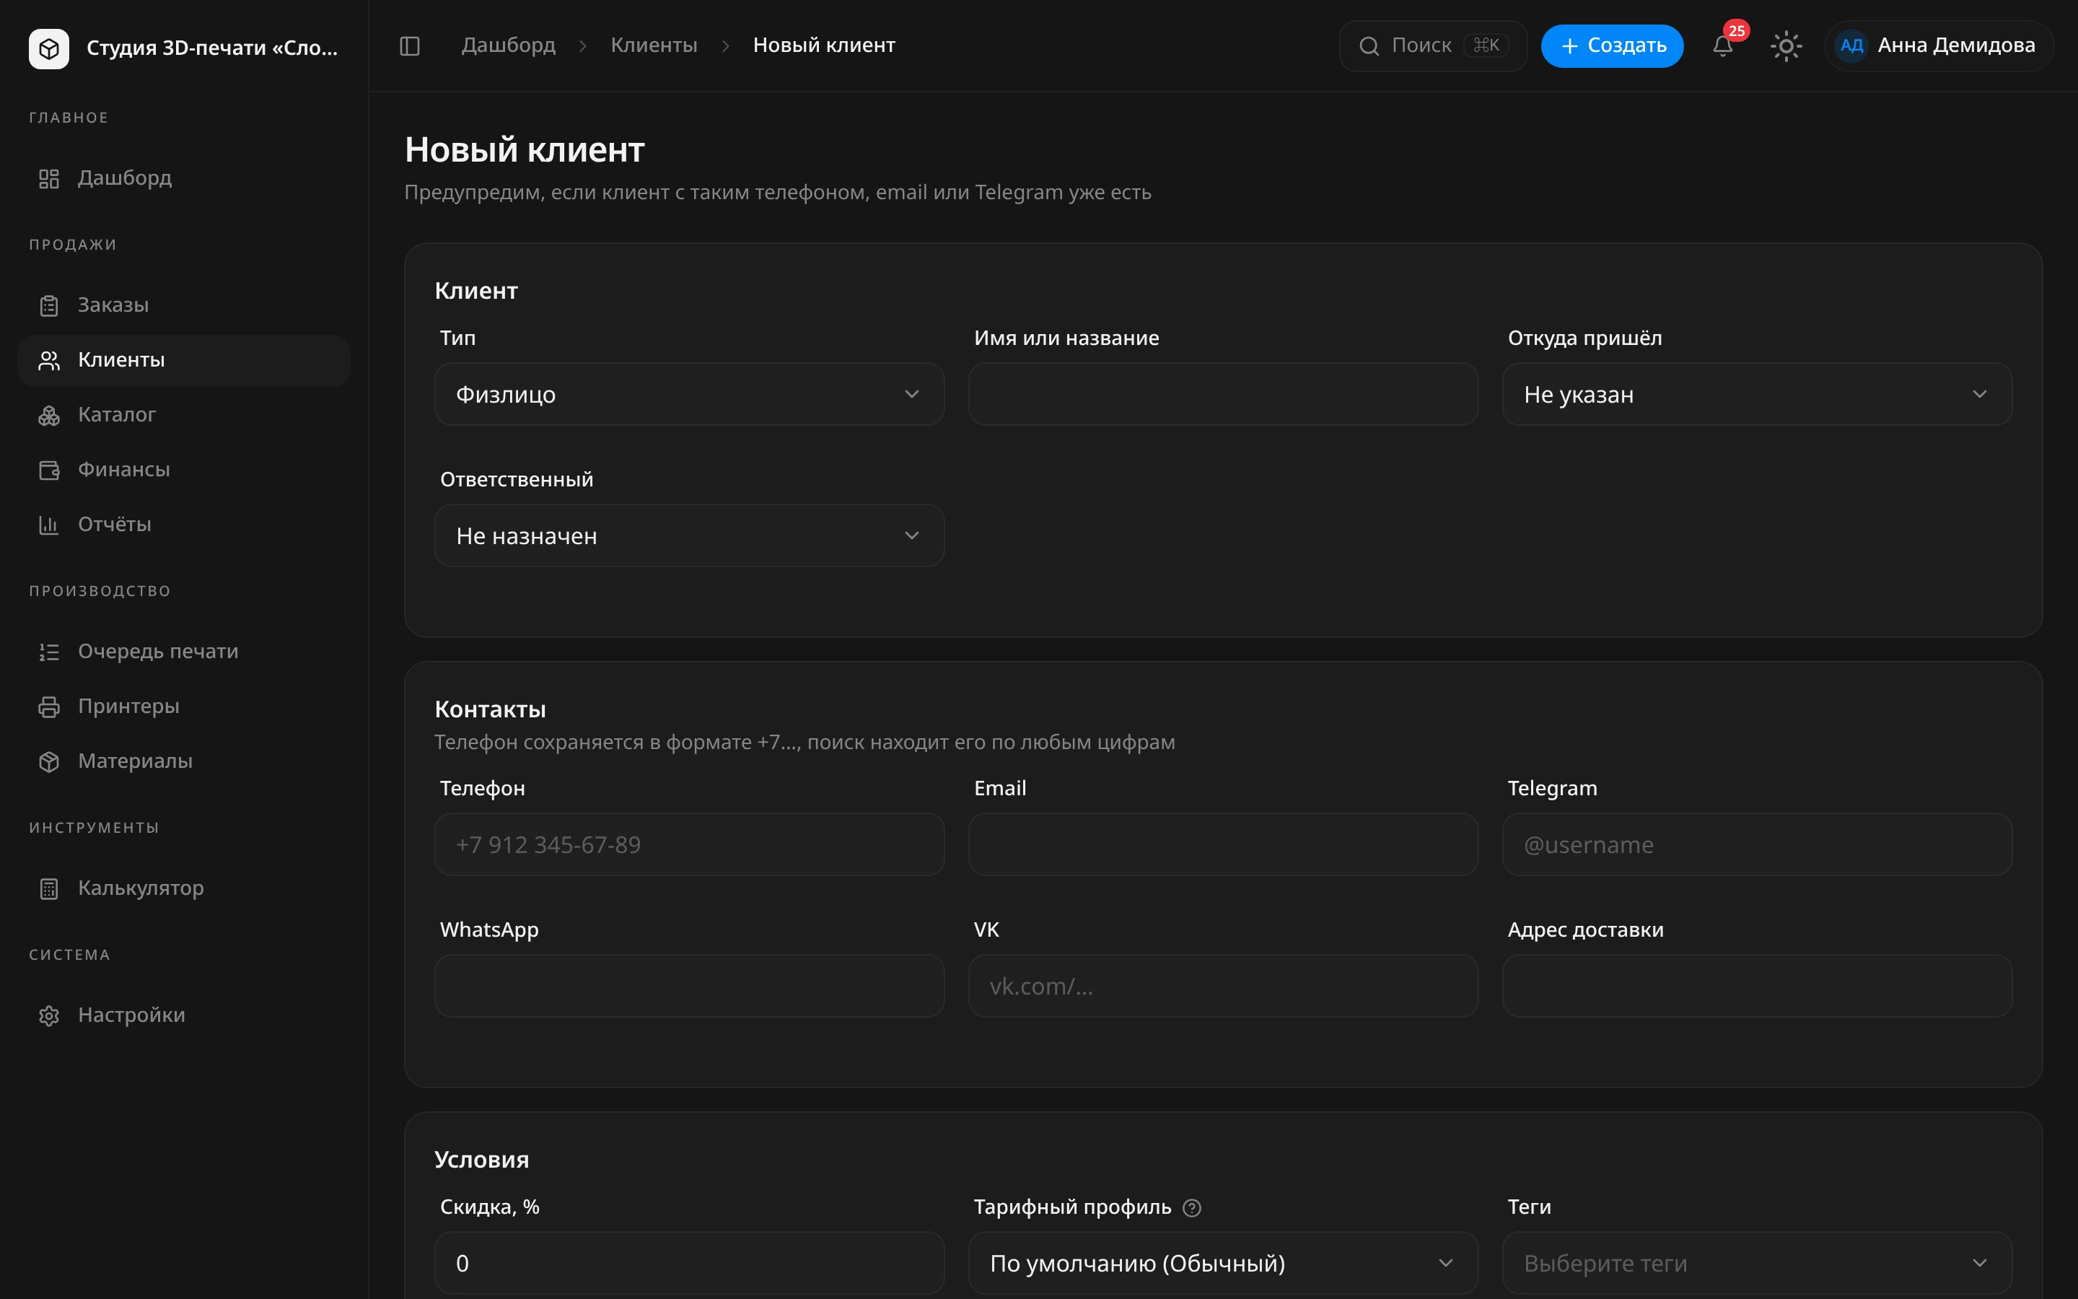The height and width of the screenshot is (1299, 2078).
Task: Click the Очередь печати list icon
Action: pyautogui.click(x=49, y=652)
